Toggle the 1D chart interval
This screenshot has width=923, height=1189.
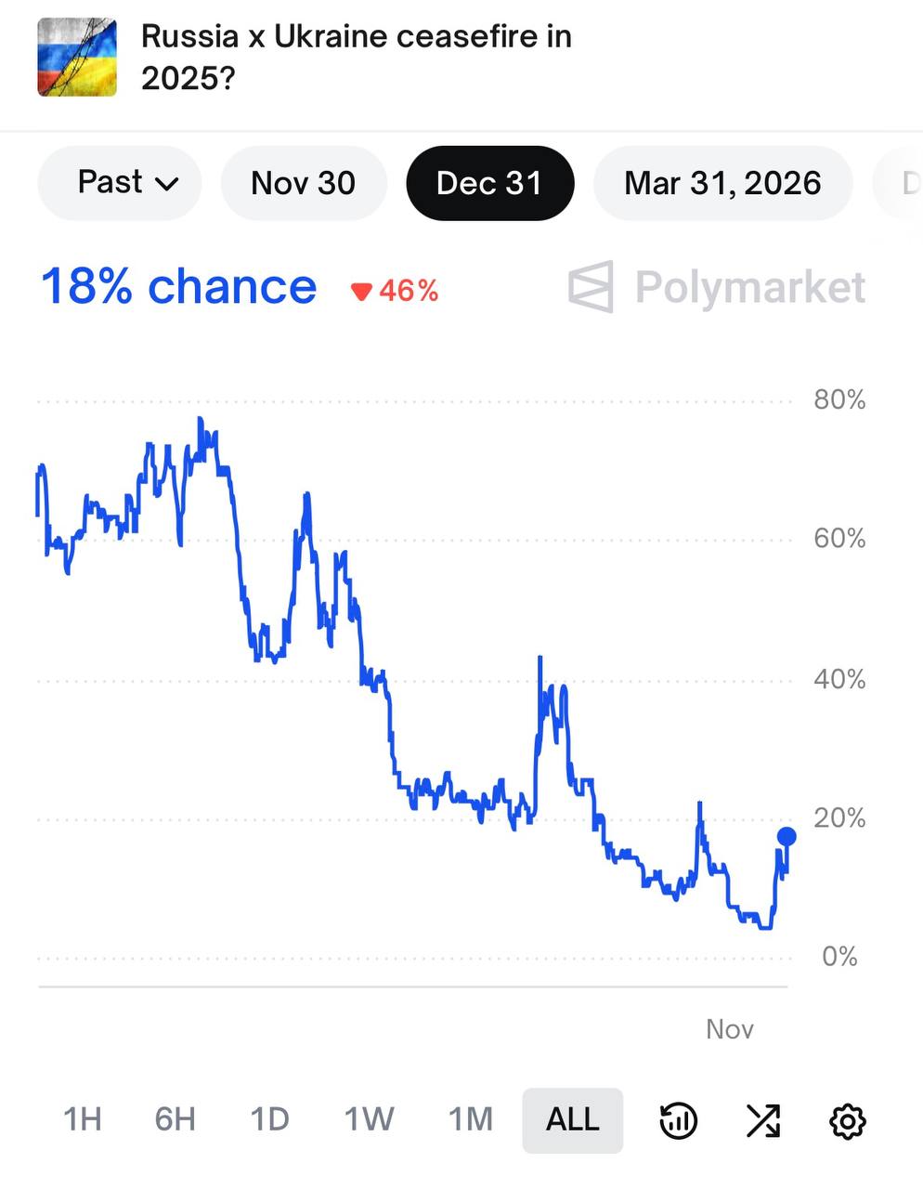(x=268, y=1120)
